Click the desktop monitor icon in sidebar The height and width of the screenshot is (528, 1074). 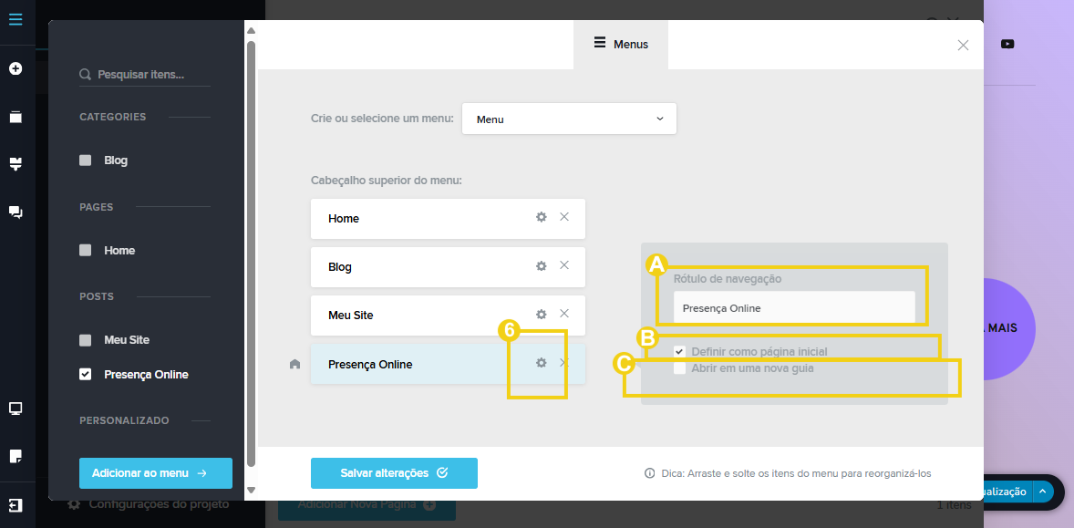point(15,409)
